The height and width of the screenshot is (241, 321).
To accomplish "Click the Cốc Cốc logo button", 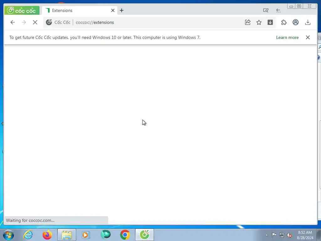I will pyautogui.click(x=22, y=10).
